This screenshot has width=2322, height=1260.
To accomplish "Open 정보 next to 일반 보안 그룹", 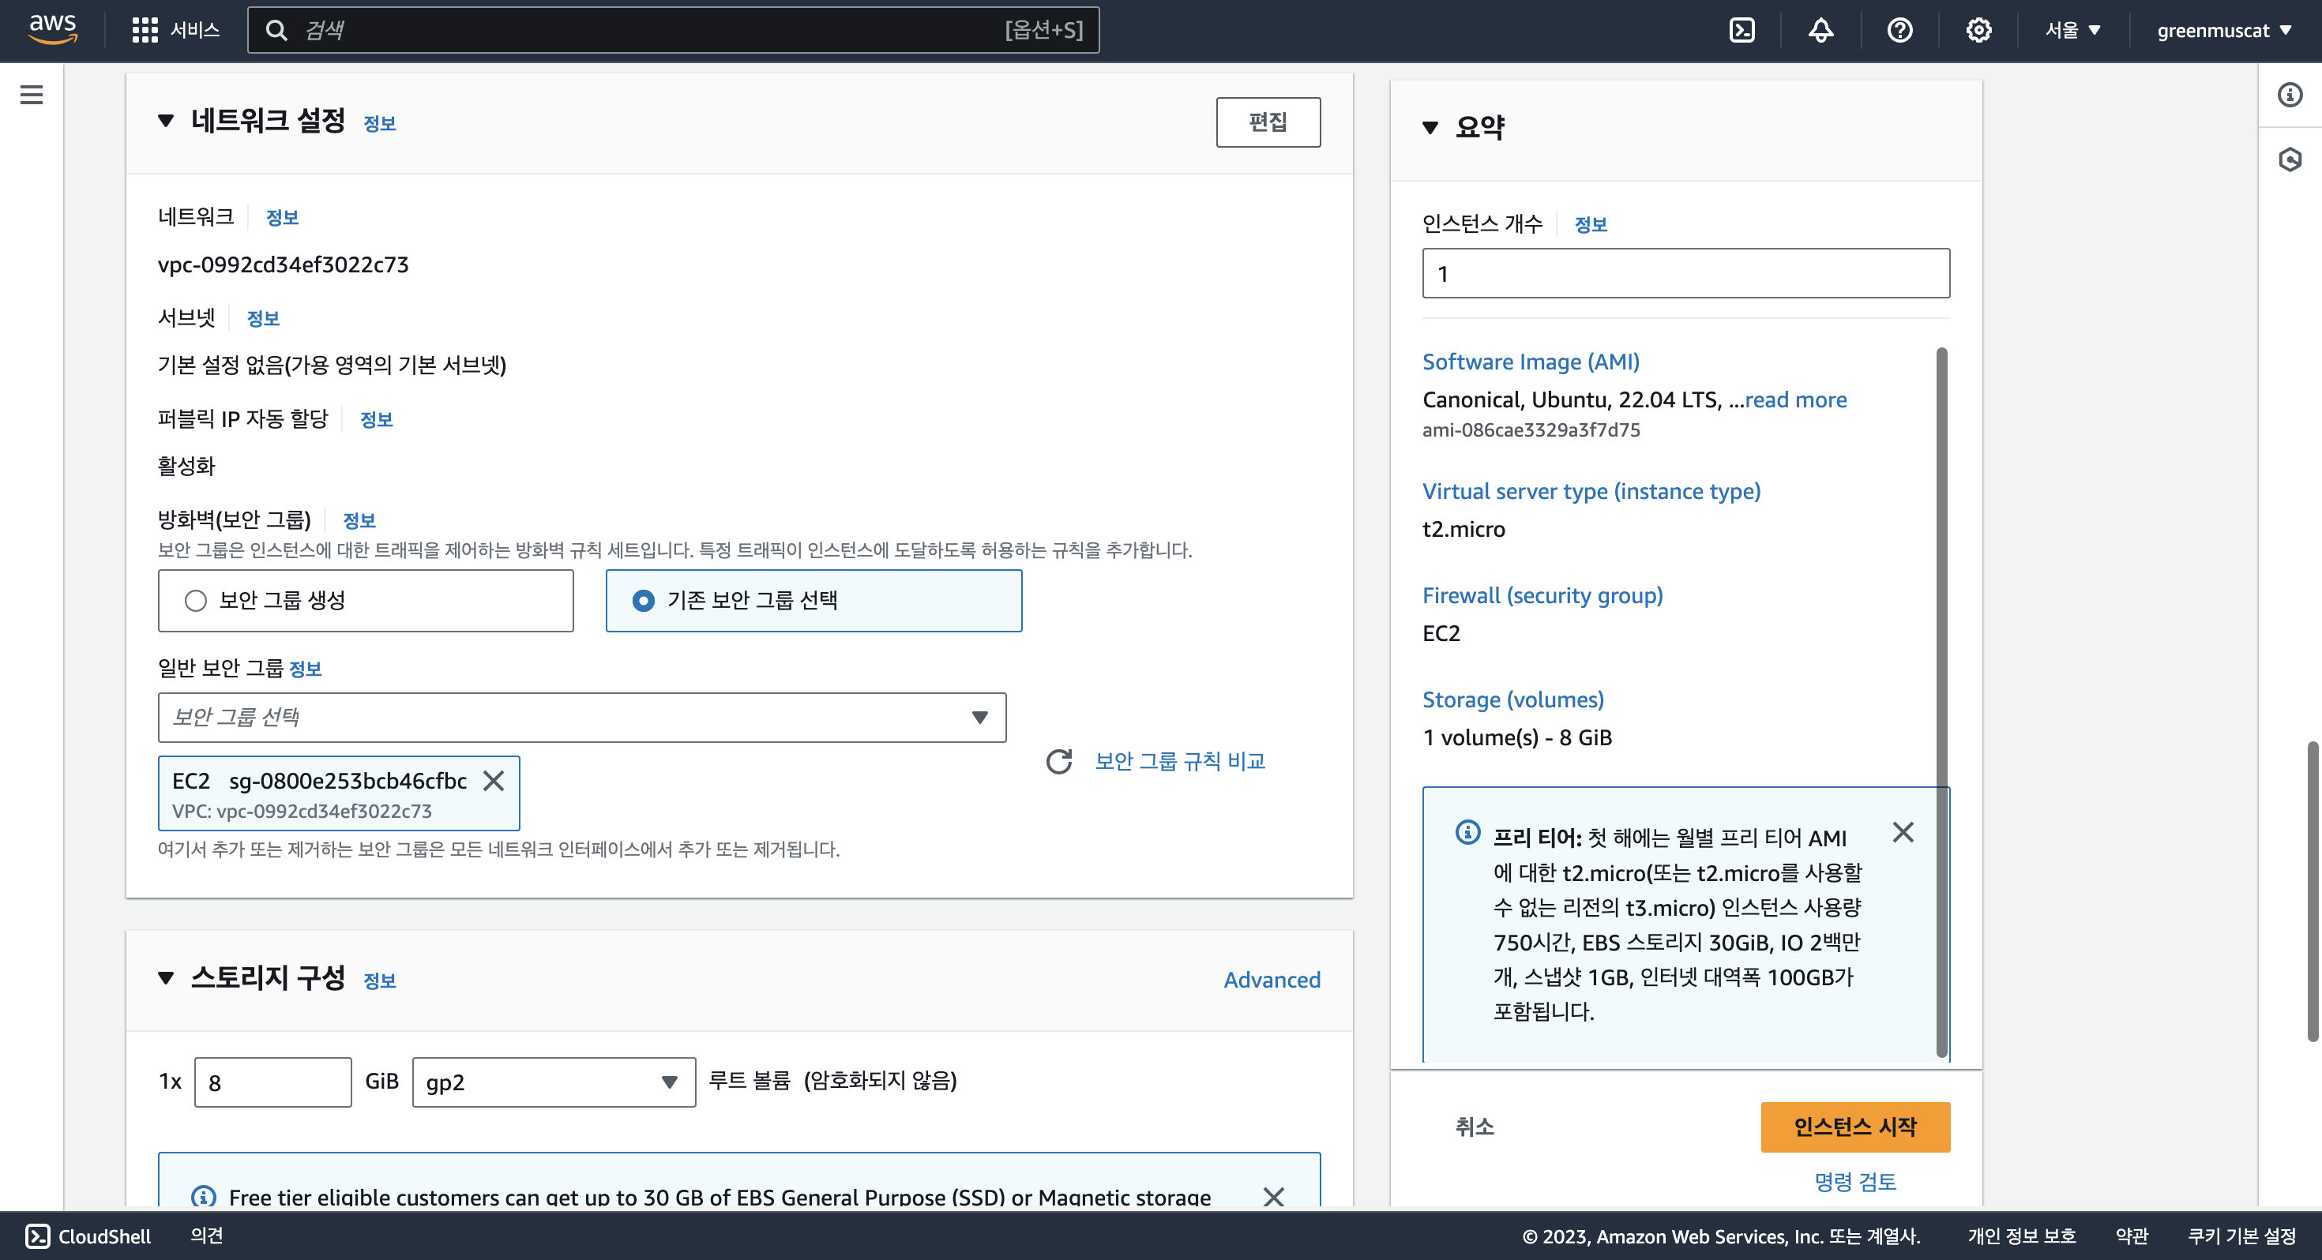I will [x=305, y=669].
